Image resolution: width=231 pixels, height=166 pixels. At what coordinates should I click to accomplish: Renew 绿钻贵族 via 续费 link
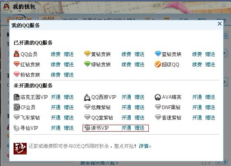pyautogui.click(x=127, y=65)
